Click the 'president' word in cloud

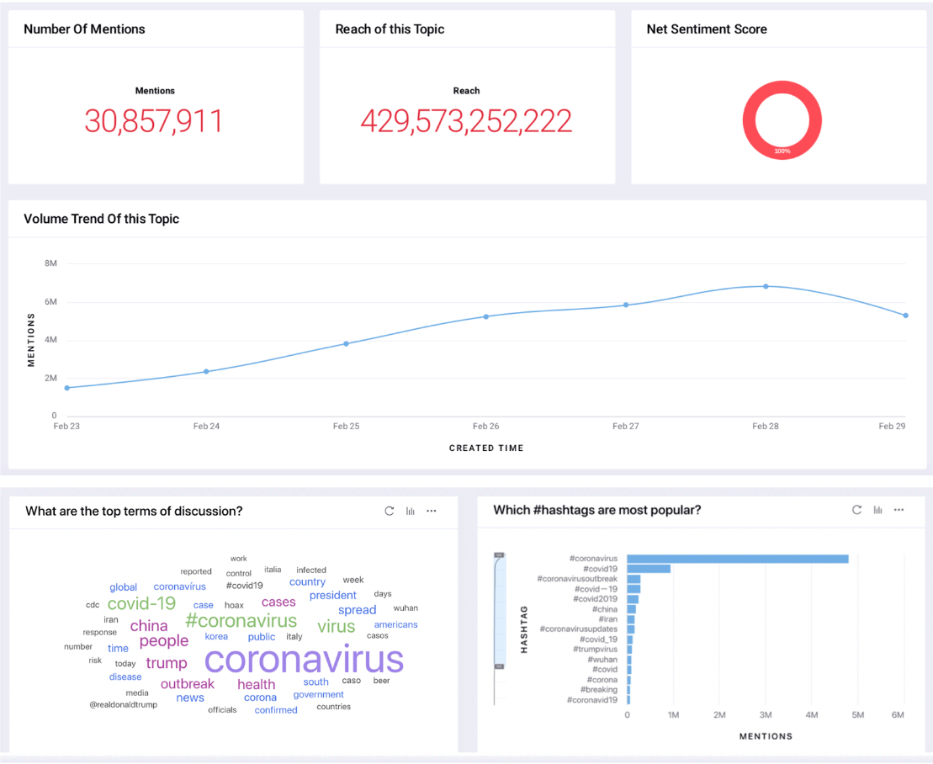[332, 595]
